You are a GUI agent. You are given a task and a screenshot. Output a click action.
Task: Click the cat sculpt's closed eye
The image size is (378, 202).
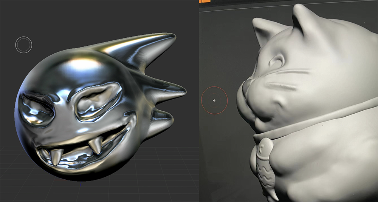coord(276,61)
